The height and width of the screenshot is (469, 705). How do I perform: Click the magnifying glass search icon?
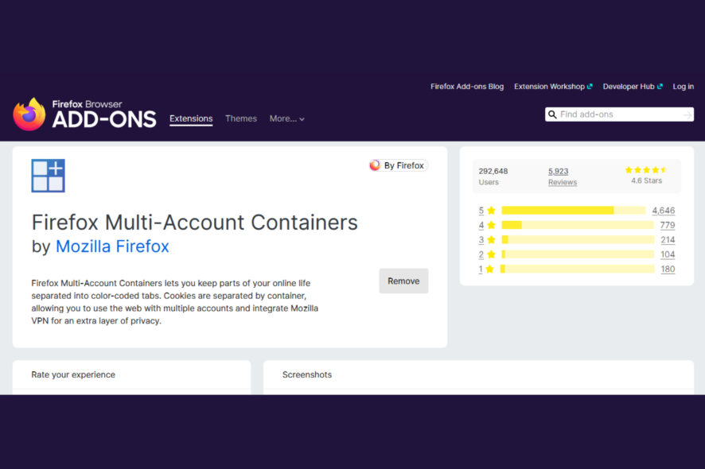click(553, 114)
